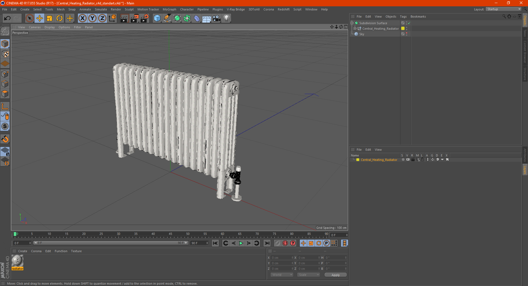Make object editable icon
This screenshot has height=286, width=528.
(x=5, y=31)
